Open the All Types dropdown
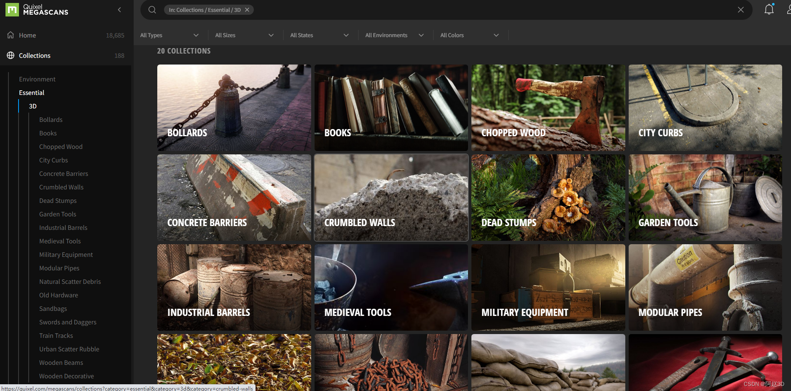 coord(169,35)
